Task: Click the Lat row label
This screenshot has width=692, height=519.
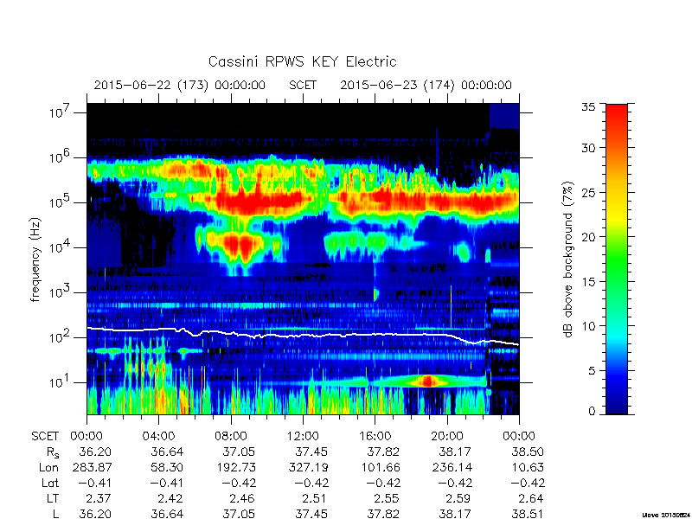Action: [50, 483]
